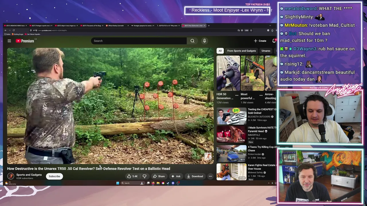Open options for HDR 50 Generation short
Image resolution: width=367 pixels, height=206 pixels.
237,95
